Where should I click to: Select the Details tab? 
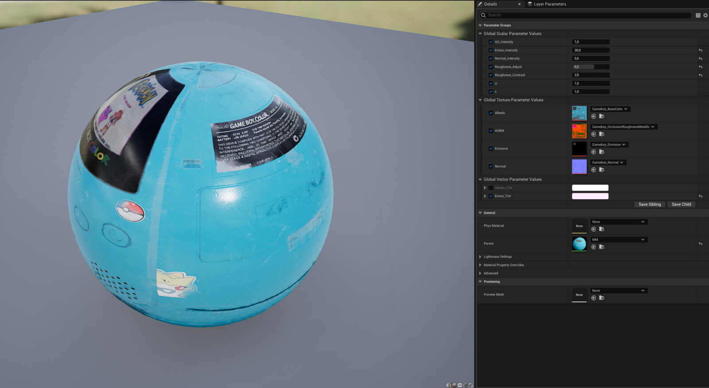tap(491, 4)
